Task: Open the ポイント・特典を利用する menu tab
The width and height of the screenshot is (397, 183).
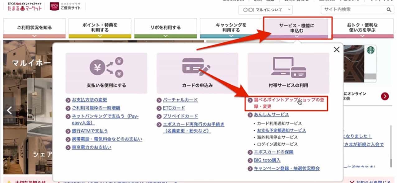Action: [x=100, y=28]
